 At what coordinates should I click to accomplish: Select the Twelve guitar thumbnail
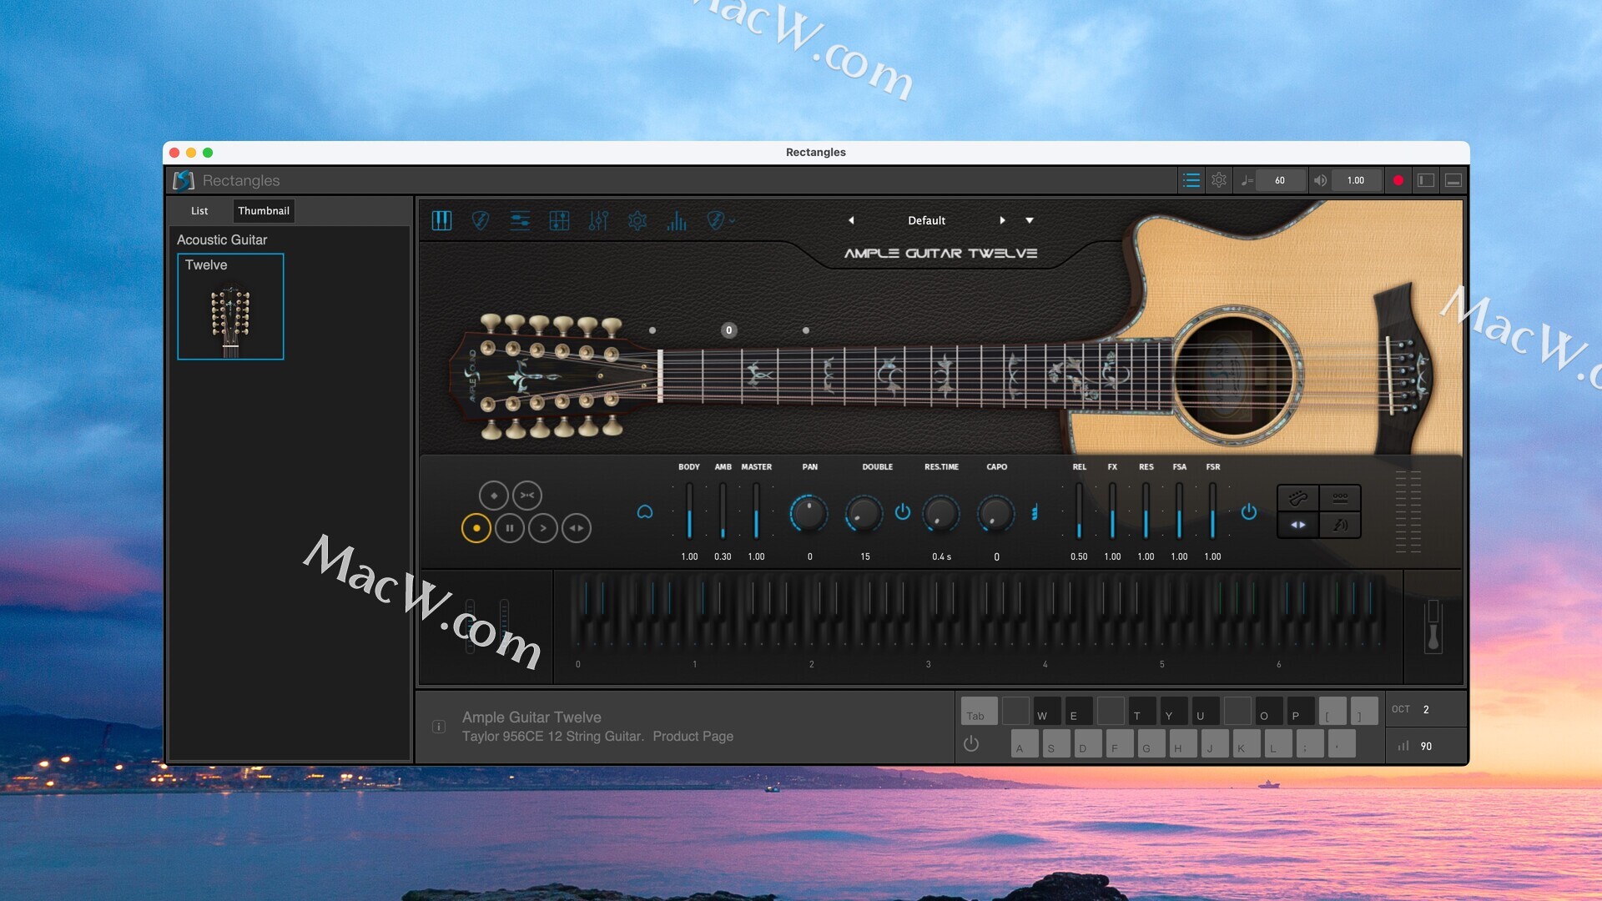230,306
